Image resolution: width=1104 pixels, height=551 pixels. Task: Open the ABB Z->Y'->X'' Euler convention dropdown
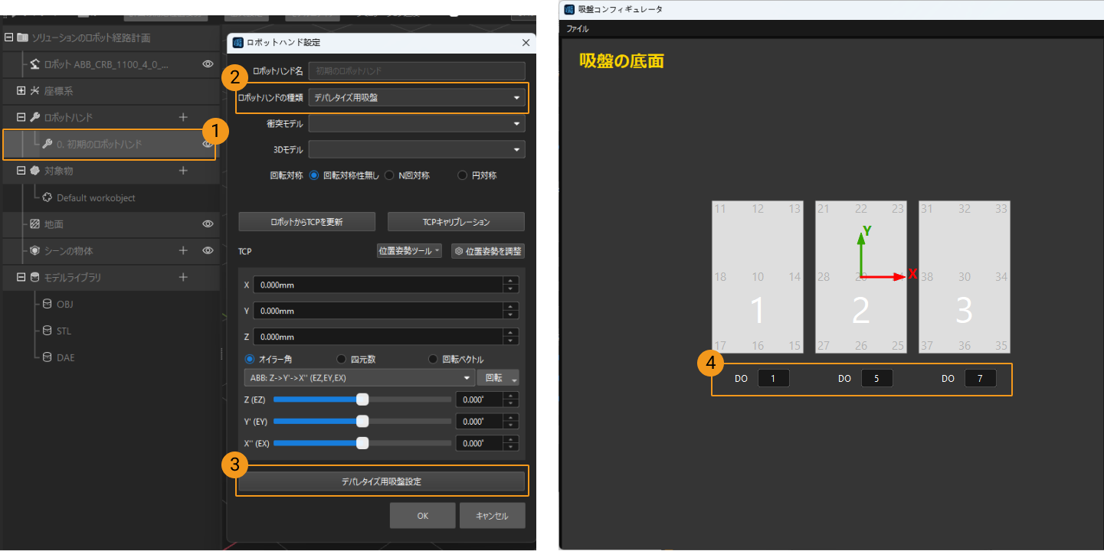pos(358,378)
